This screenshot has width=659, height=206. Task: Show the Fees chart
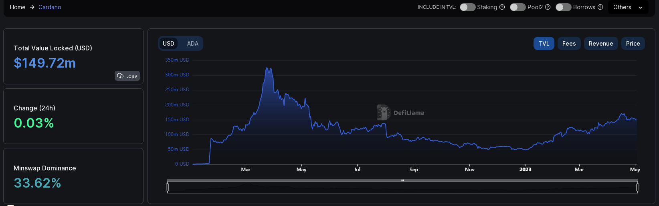click(569, 44)
